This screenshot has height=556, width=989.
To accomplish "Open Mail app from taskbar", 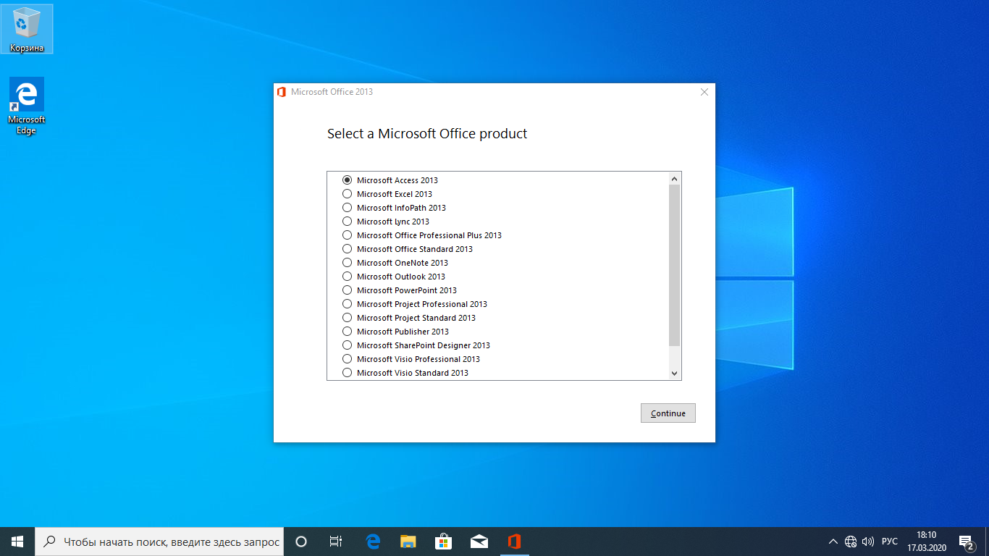I will pos(479,542).
